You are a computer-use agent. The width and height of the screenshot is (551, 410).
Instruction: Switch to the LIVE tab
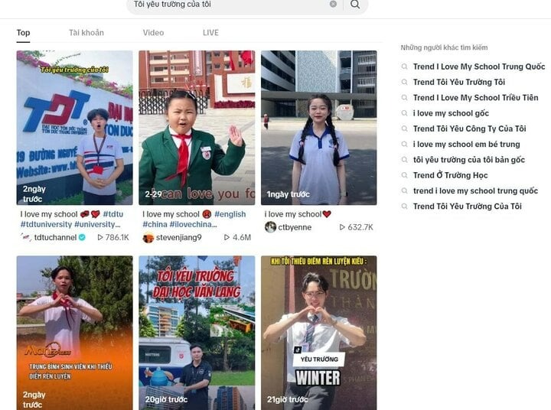tap(210, 33)
